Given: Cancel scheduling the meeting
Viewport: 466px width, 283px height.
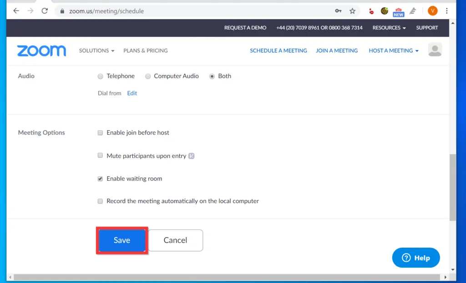Looking at the screenshot, I should (175, 240).
